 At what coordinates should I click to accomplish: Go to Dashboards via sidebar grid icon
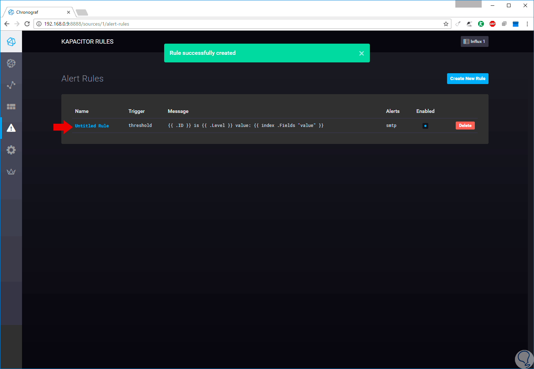11,107
